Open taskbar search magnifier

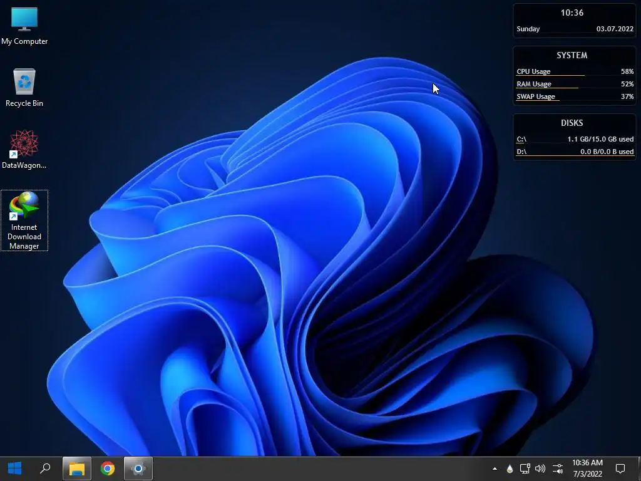pos(45,468)
